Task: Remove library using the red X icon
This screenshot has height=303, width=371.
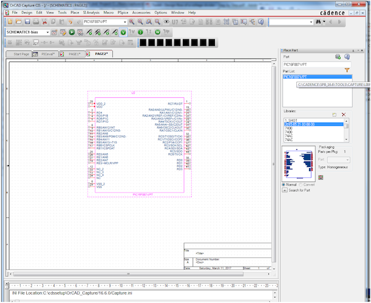Action: click(x=344, y=114)
